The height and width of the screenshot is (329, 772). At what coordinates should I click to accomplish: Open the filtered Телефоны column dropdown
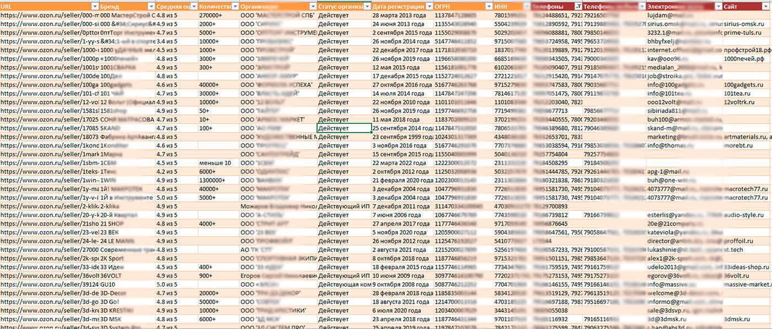578,6
